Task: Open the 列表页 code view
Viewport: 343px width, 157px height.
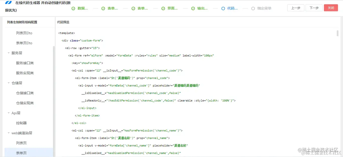Action: tap(21, 143)
